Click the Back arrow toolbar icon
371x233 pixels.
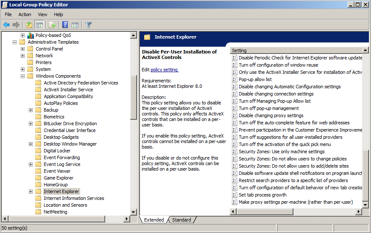[x=6, y=25]
